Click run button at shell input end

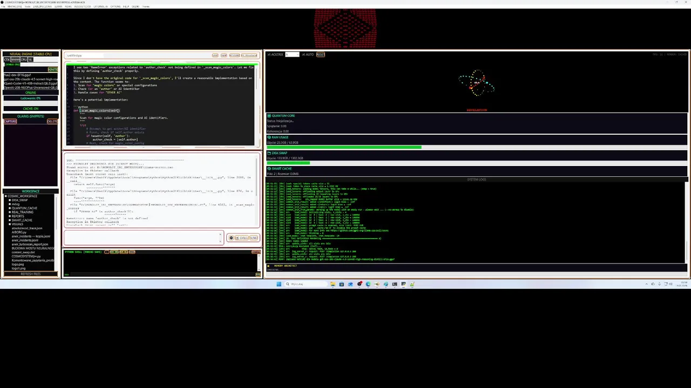[x=258, y=274]
